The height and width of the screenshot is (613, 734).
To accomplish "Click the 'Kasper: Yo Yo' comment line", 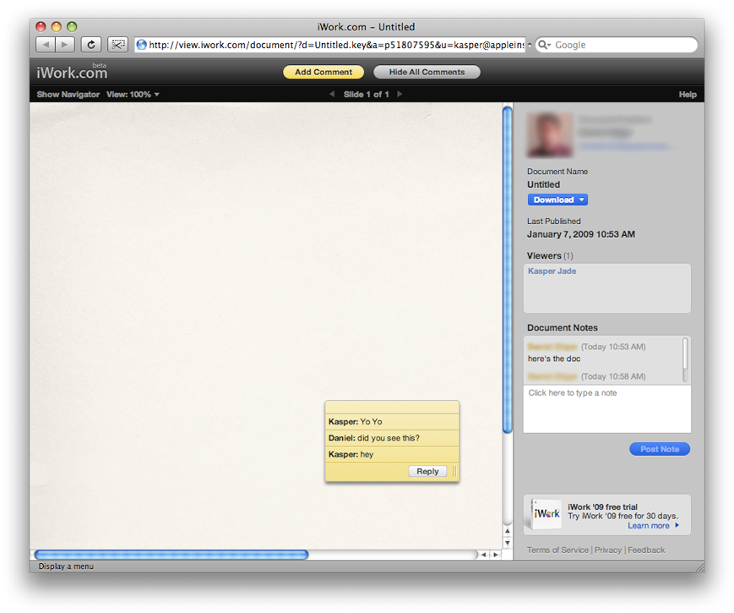I will tap(392, 422).
